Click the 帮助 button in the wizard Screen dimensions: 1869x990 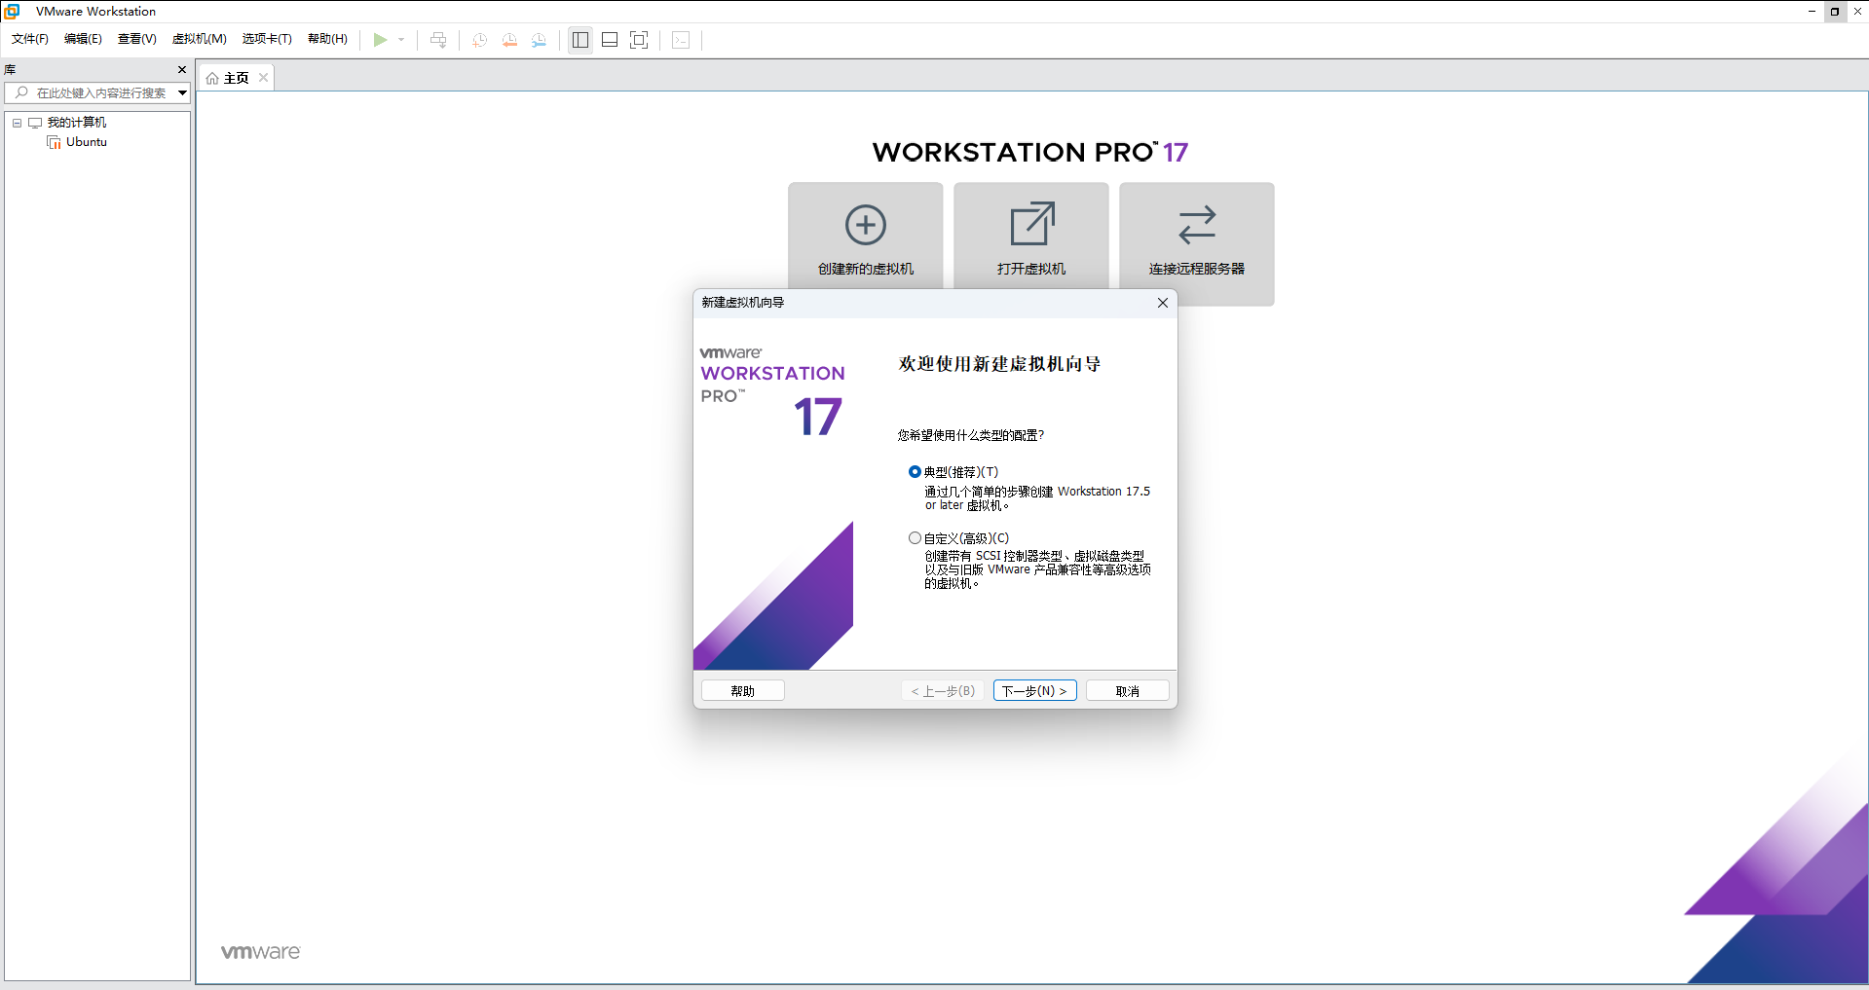click(743, 690)
